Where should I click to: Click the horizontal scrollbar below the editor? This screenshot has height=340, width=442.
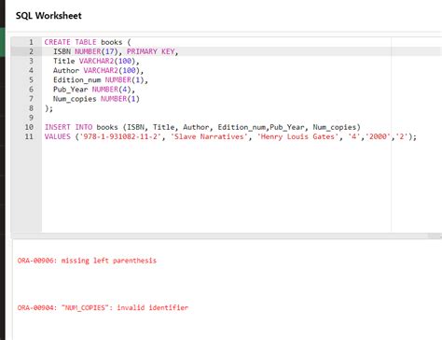227,236
